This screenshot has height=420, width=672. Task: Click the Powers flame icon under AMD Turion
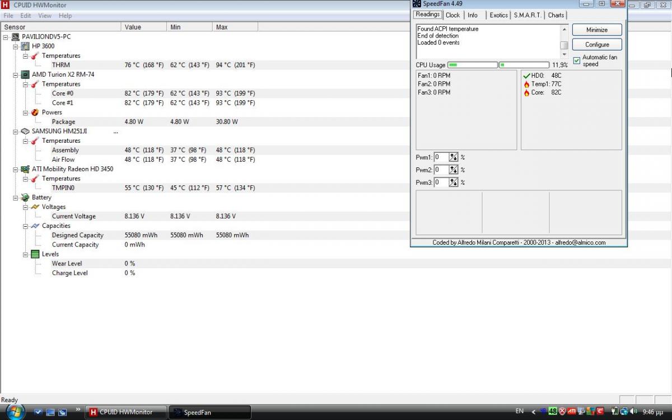tap(35, 112)
